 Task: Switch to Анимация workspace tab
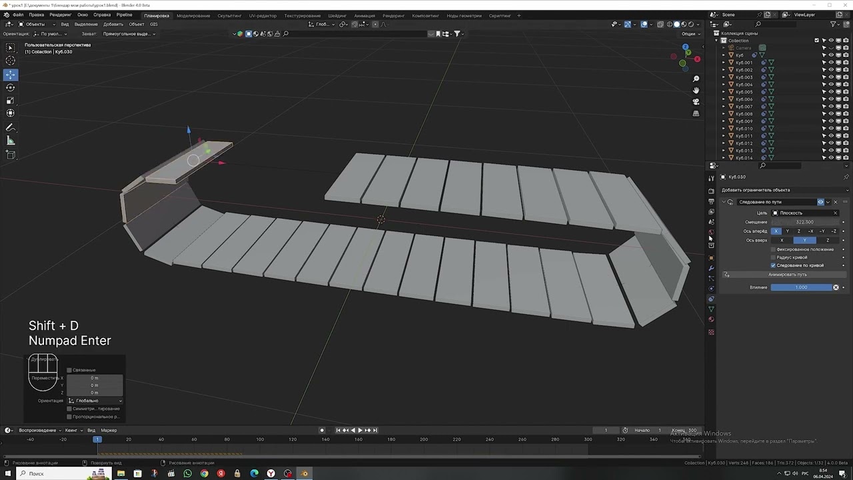[x=365, y=15]
